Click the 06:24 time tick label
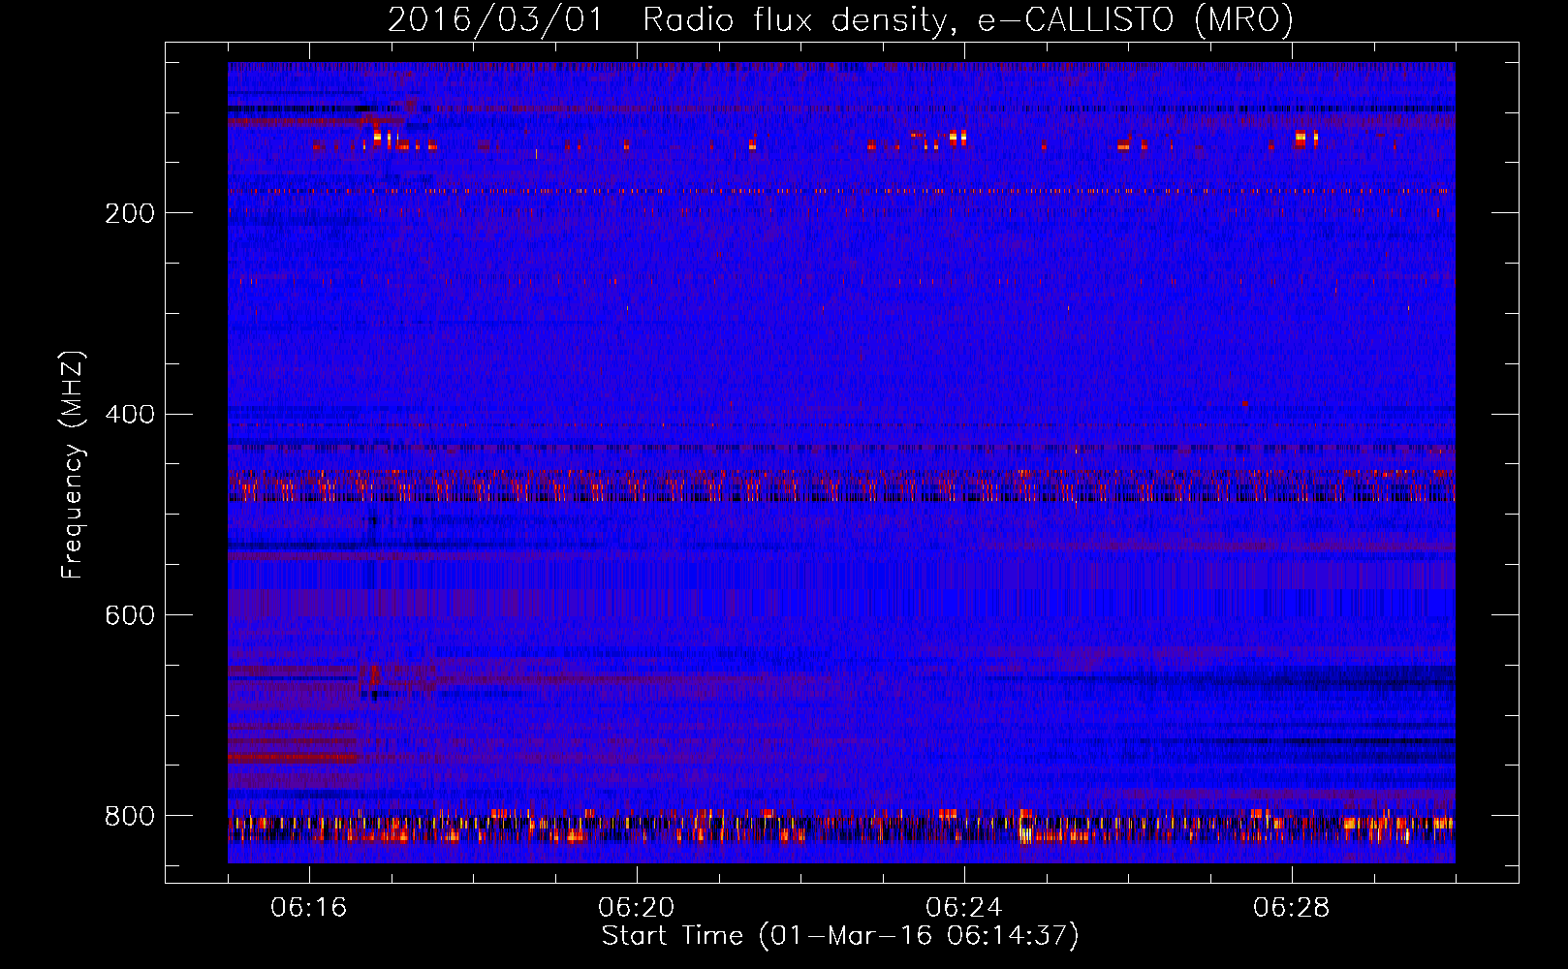This screenshot has height=969, width=1568. coord(964,908)
